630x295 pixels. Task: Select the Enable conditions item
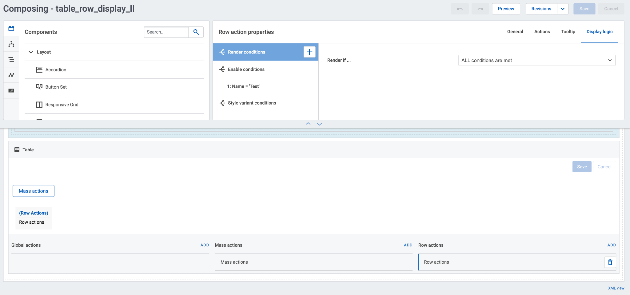(x=246, y=70)
